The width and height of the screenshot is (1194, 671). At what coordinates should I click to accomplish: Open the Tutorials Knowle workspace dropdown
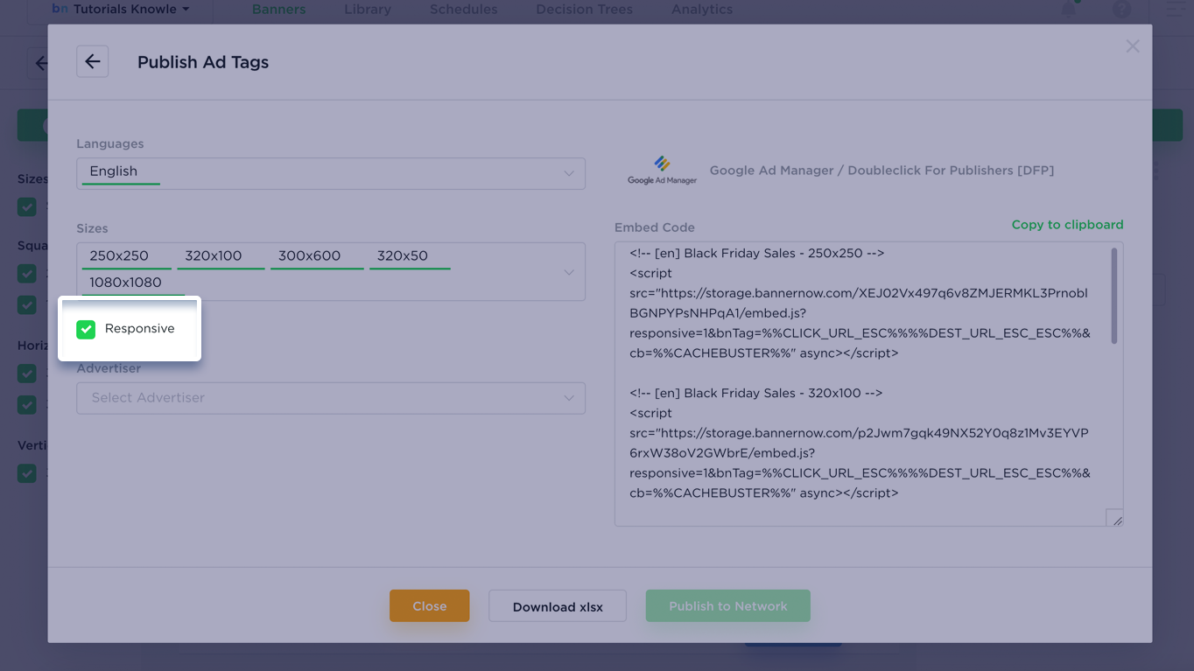tap(121, 9)
